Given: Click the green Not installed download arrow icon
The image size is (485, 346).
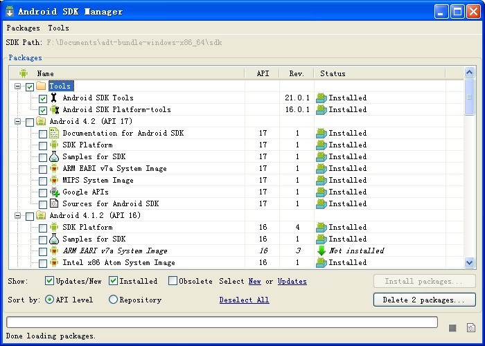Looking at the screenshot, I should [321, 251].
